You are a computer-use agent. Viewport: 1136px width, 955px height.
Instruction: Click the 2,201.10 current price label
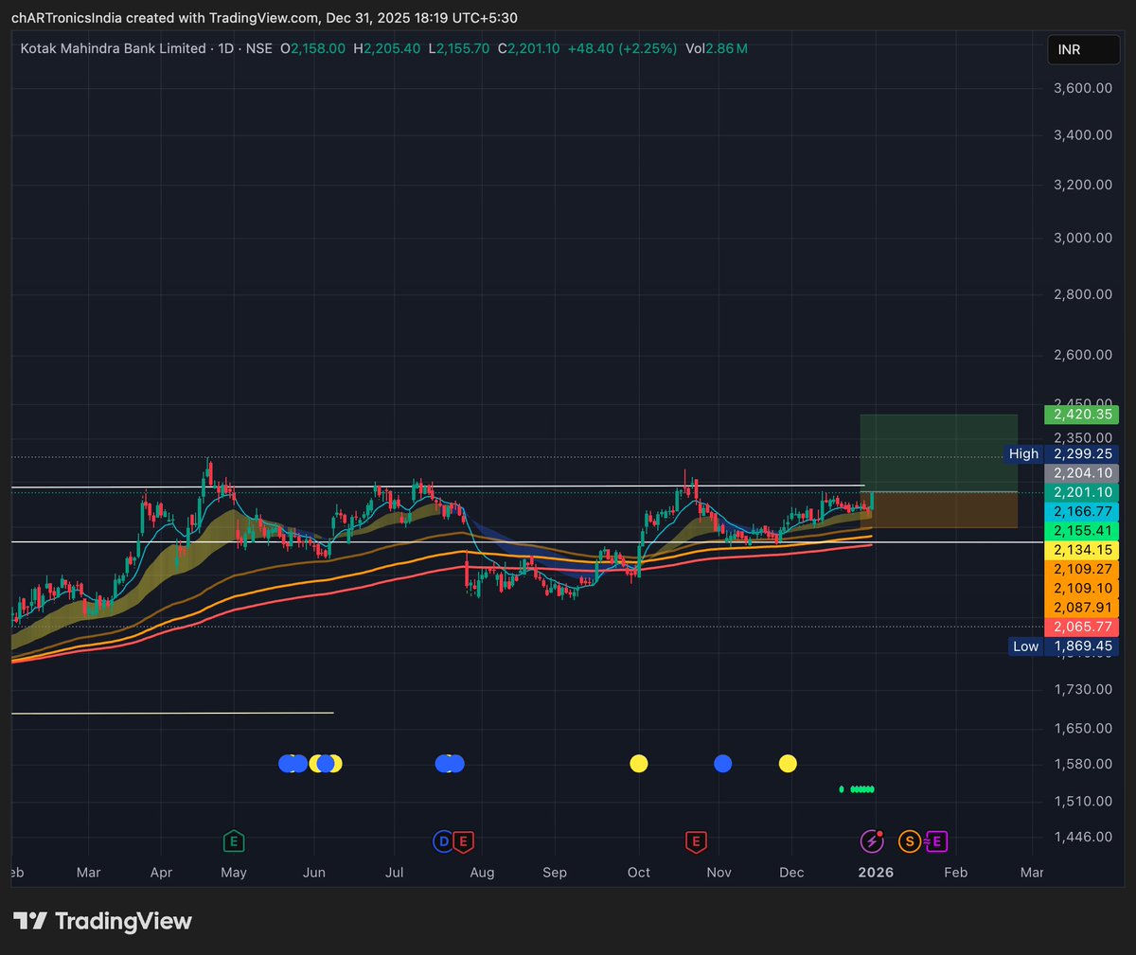pos(1081,492)
